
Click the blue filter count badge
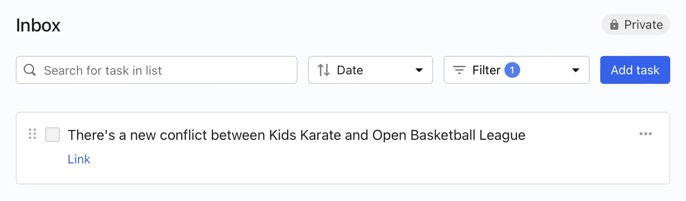[512, 70]
